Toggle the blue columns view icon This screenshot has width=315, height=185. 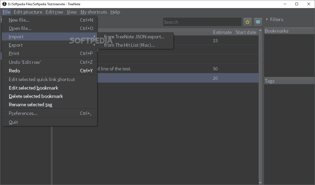point(258,22)
